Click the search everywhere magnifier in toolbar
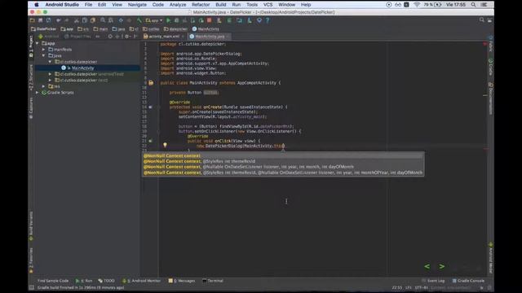 click(x=482, y=20)
